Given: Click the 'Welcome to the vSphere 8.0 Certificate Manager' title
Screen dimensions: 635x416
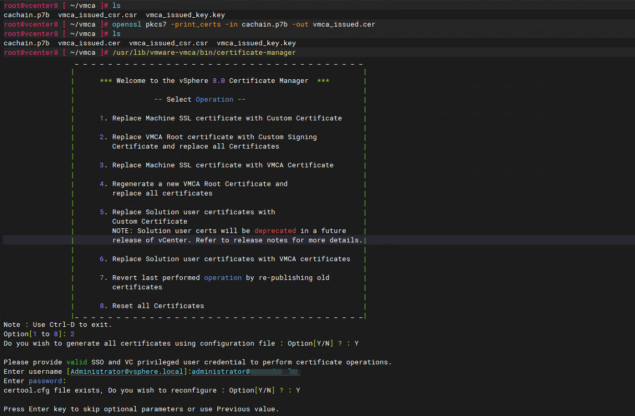Looking at the screenshot, I should 215,81.
